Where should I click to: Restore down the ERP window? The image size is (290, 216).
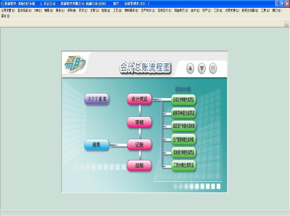pos(282,4)
